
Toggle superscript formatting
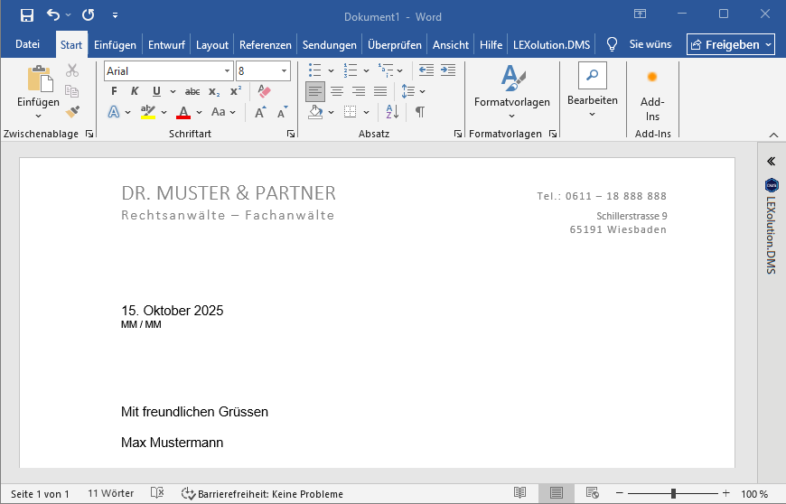click(236, 91)
